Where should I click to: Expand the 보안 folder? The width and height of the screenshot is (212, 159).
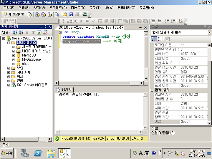point(9,68)
